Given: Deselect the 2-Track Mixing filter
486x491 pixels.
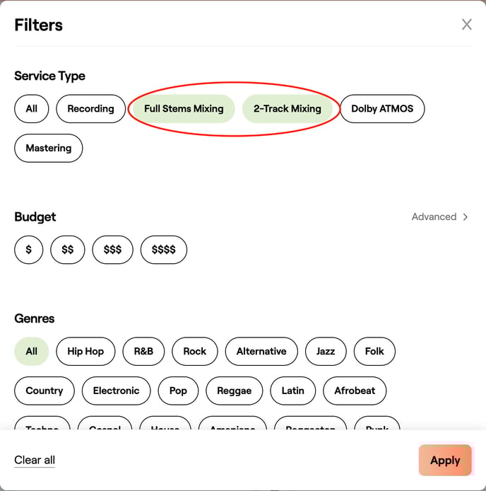Looking at the screenshot, I should click(x=287, y=109).
